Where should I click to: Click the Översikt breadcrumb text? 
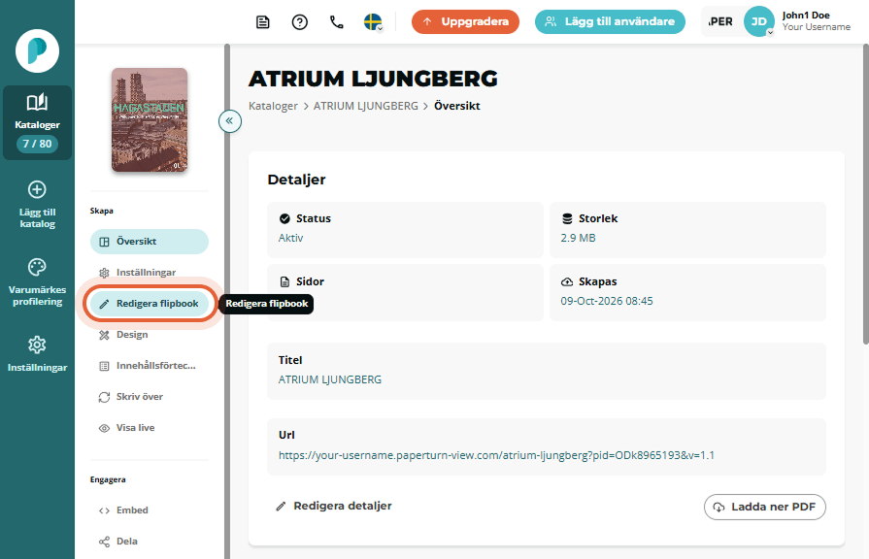(456, 106)
